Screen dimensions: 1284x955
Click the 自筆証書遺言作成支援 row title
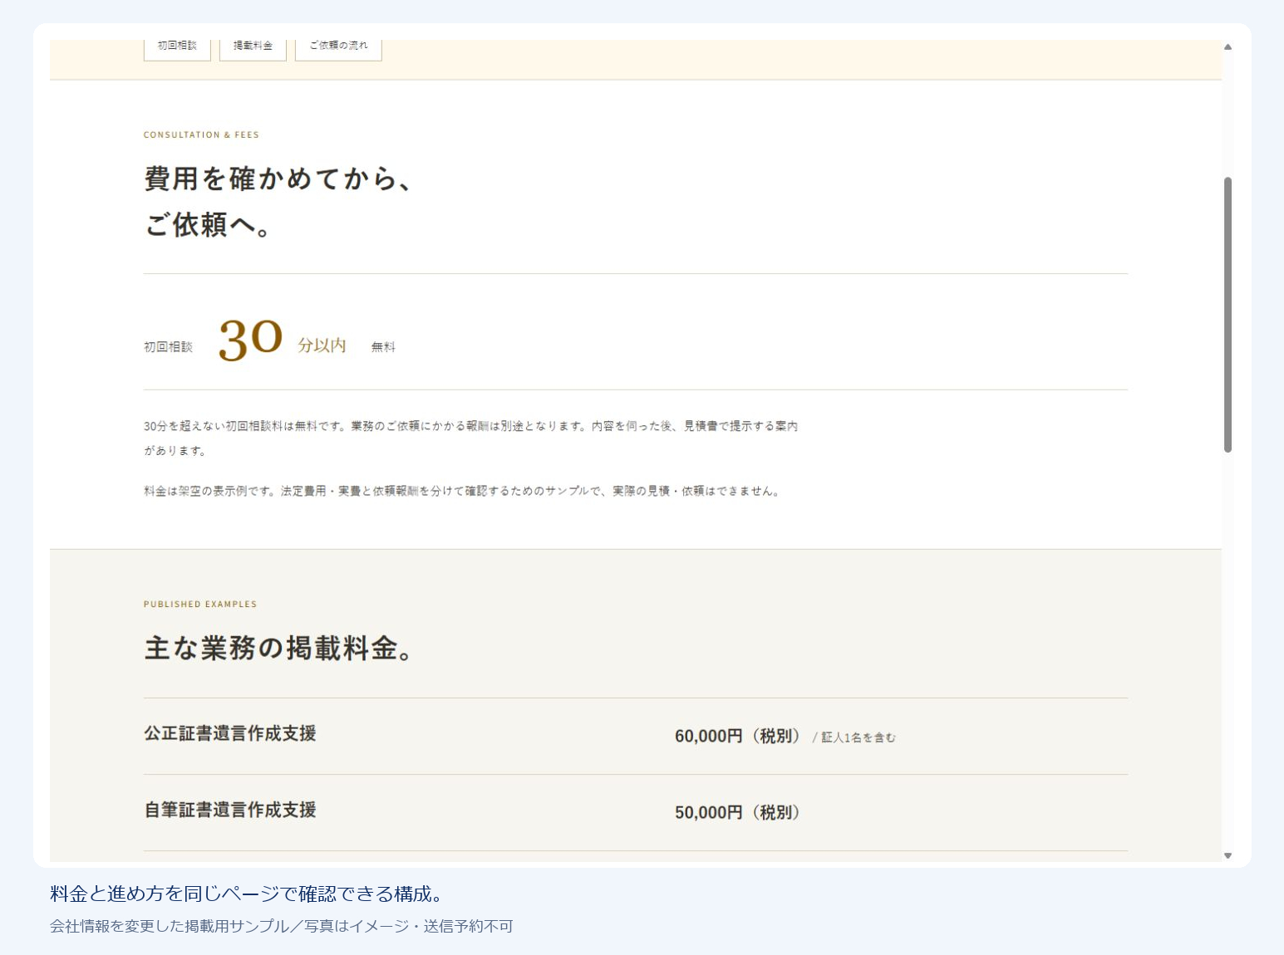230,810
